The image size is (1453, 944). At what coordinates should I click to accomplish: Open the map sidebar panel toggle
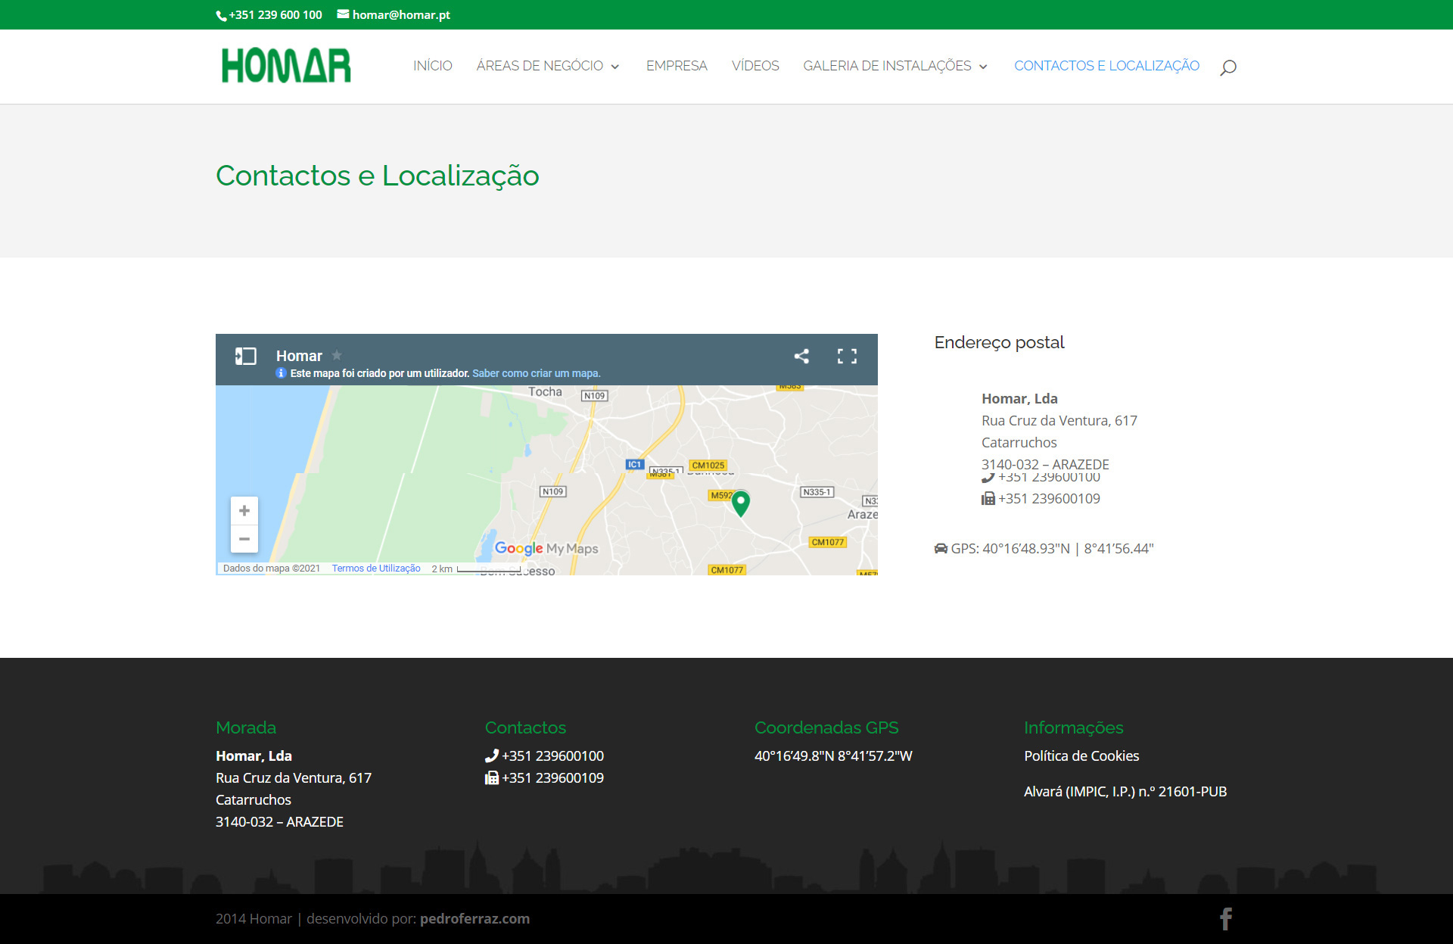(x=245, y=356)
